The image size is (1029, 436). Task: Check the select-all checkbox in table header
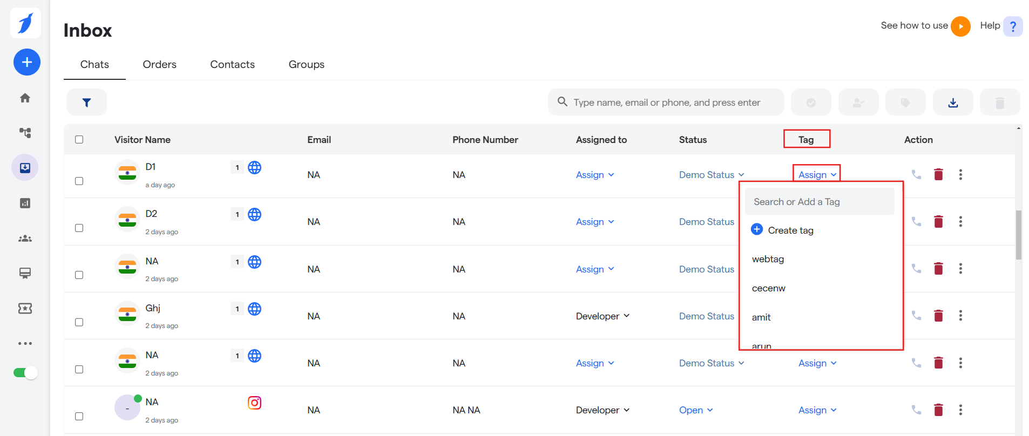coord(79,140)
